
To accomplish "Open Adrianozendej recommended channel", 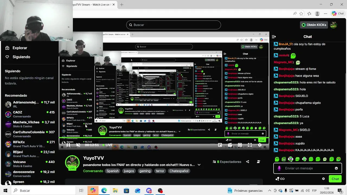I will point(30,104).
